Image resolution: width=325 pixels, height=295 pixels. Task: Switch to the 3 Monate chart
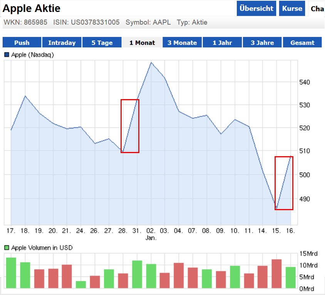[182, 42]
